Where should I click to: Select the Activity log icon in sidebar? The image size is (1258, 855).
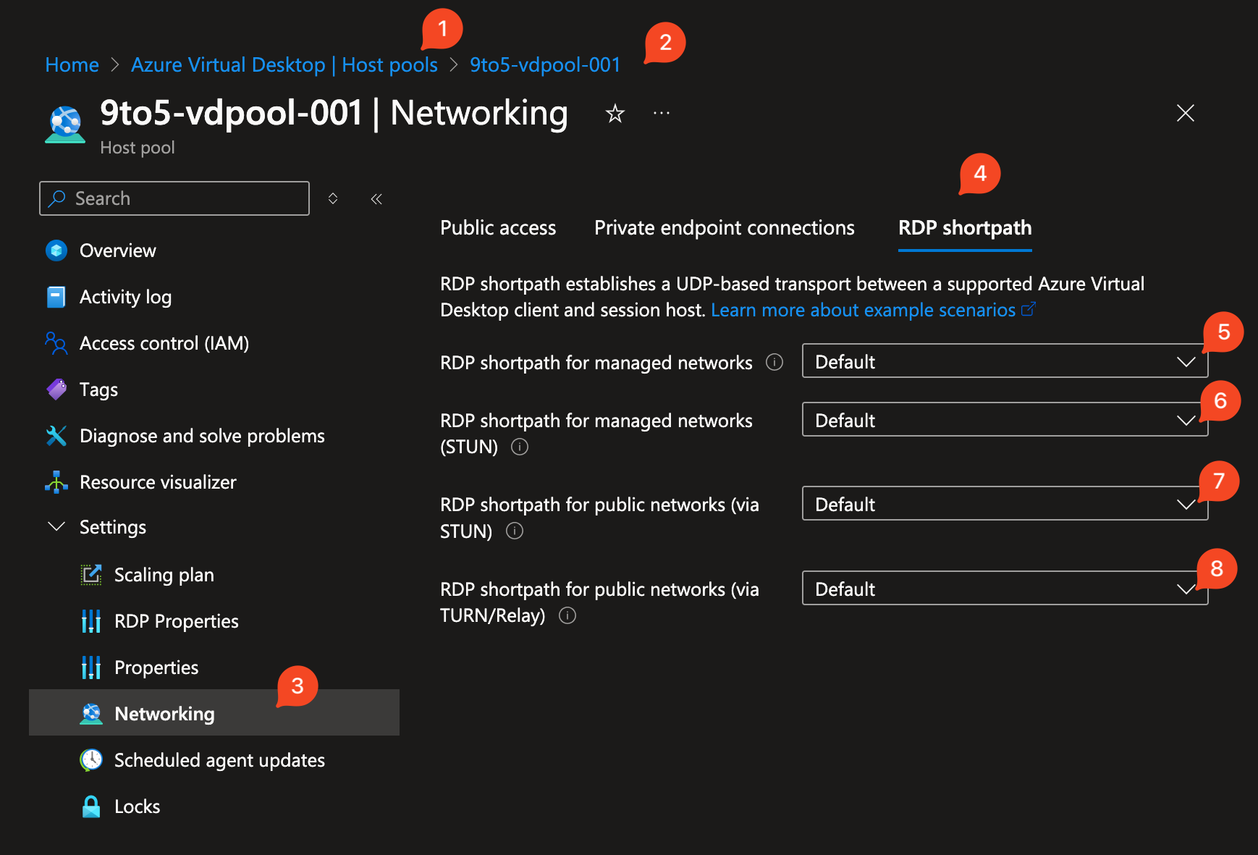click(56, 297)
